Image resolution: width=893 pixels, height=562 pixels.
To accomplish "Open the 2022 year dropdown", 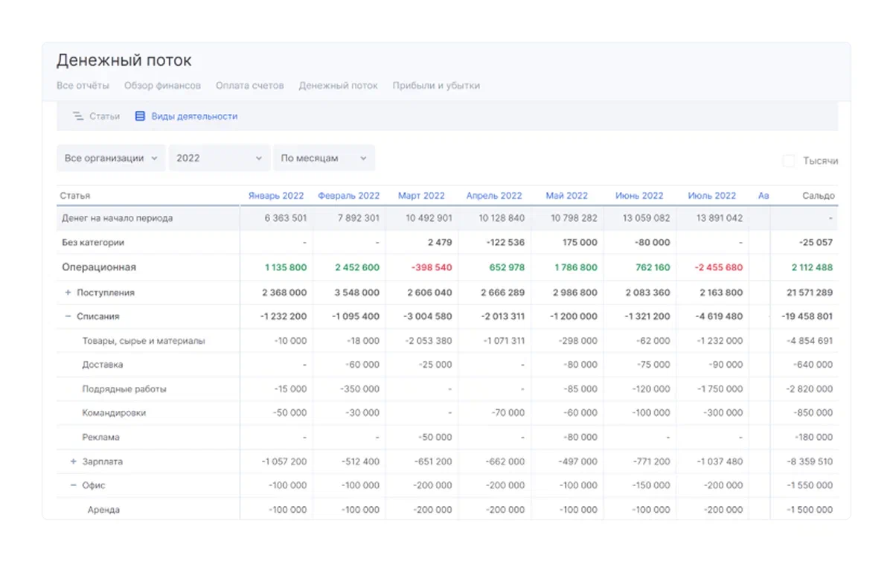I will [219, 158].
